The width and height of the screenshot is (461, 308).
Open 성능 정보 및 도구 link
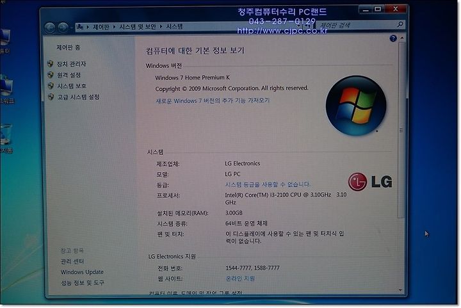83,283
